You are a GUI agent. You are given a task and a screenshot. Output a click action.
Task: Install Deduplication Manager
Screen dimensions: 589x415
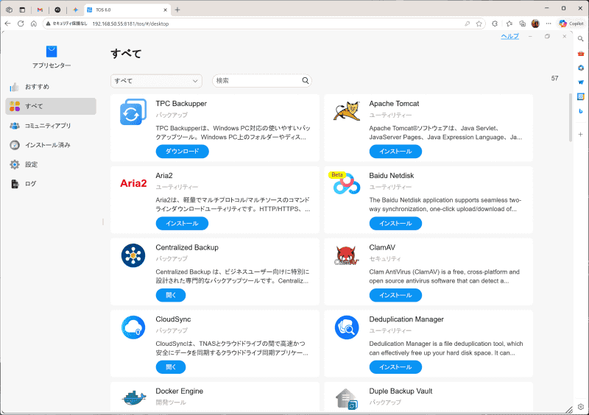[395, 367]
